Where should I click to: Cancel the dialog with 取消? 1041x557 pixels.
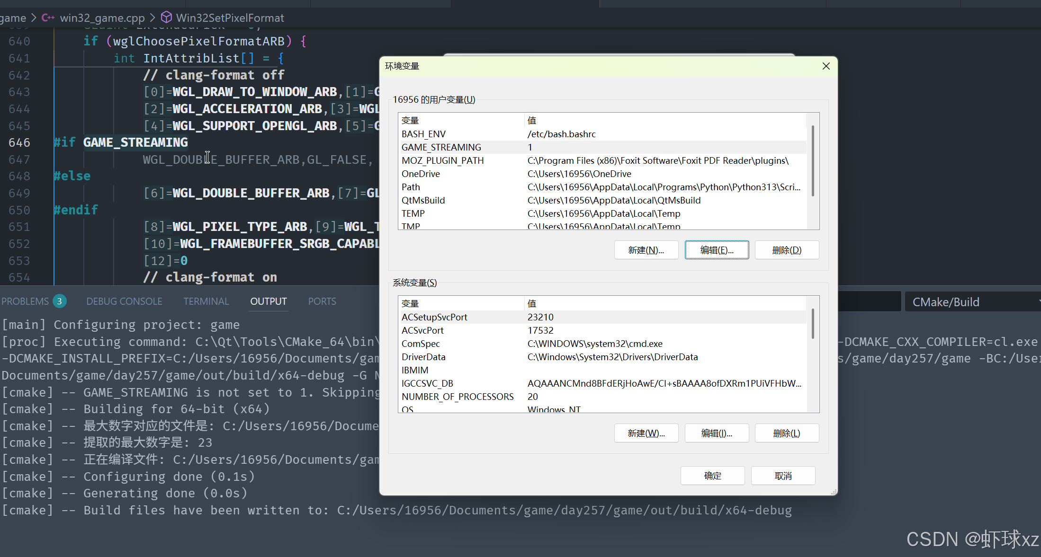(x=783, y=476)
